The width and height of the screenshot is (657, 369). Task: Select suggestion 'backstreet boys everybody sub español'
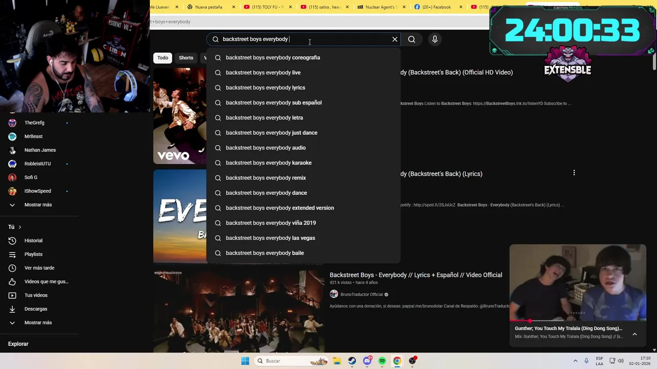point(303,102)
